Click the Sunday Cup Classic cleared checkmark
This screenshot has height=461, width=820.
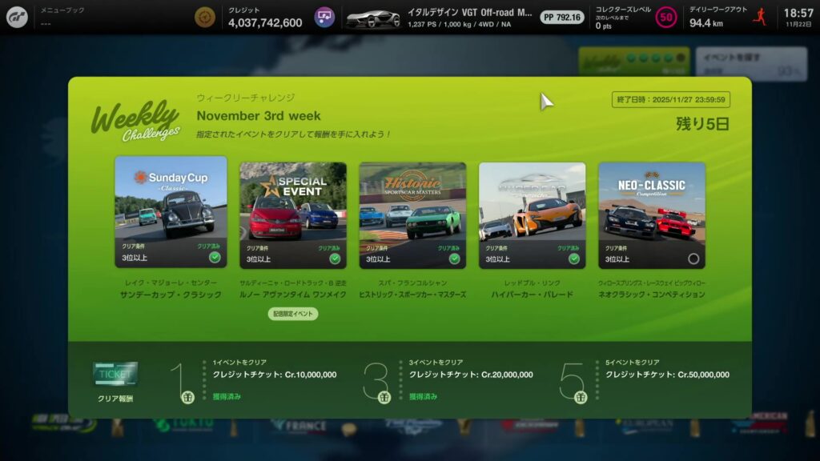tap(215, 258)
